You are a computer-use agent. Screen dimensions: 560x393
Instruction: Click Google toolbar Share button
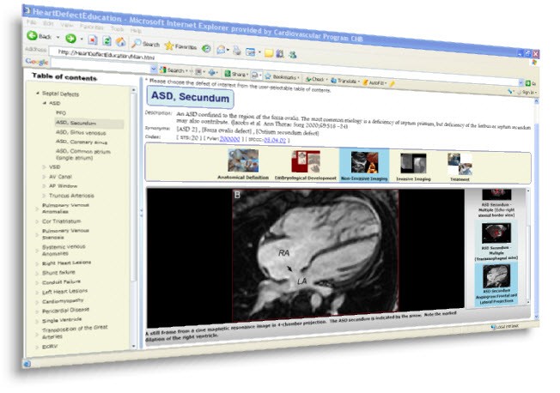[234, 74]
